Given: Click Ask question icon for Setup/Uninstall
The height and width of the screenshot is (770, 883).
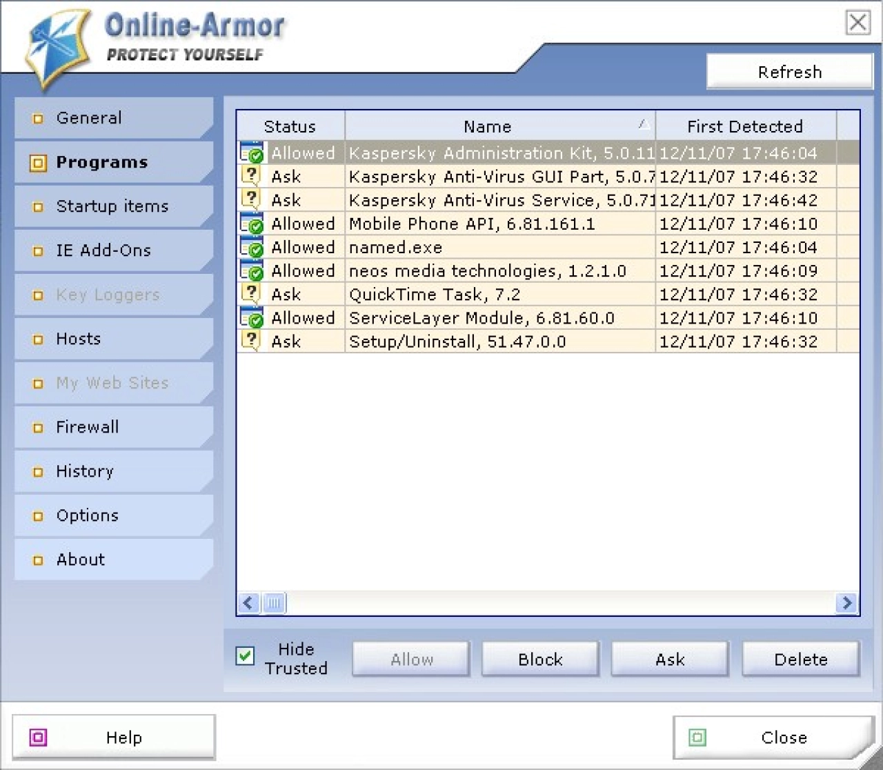Looking at the screenshot, I should point(251,340).
